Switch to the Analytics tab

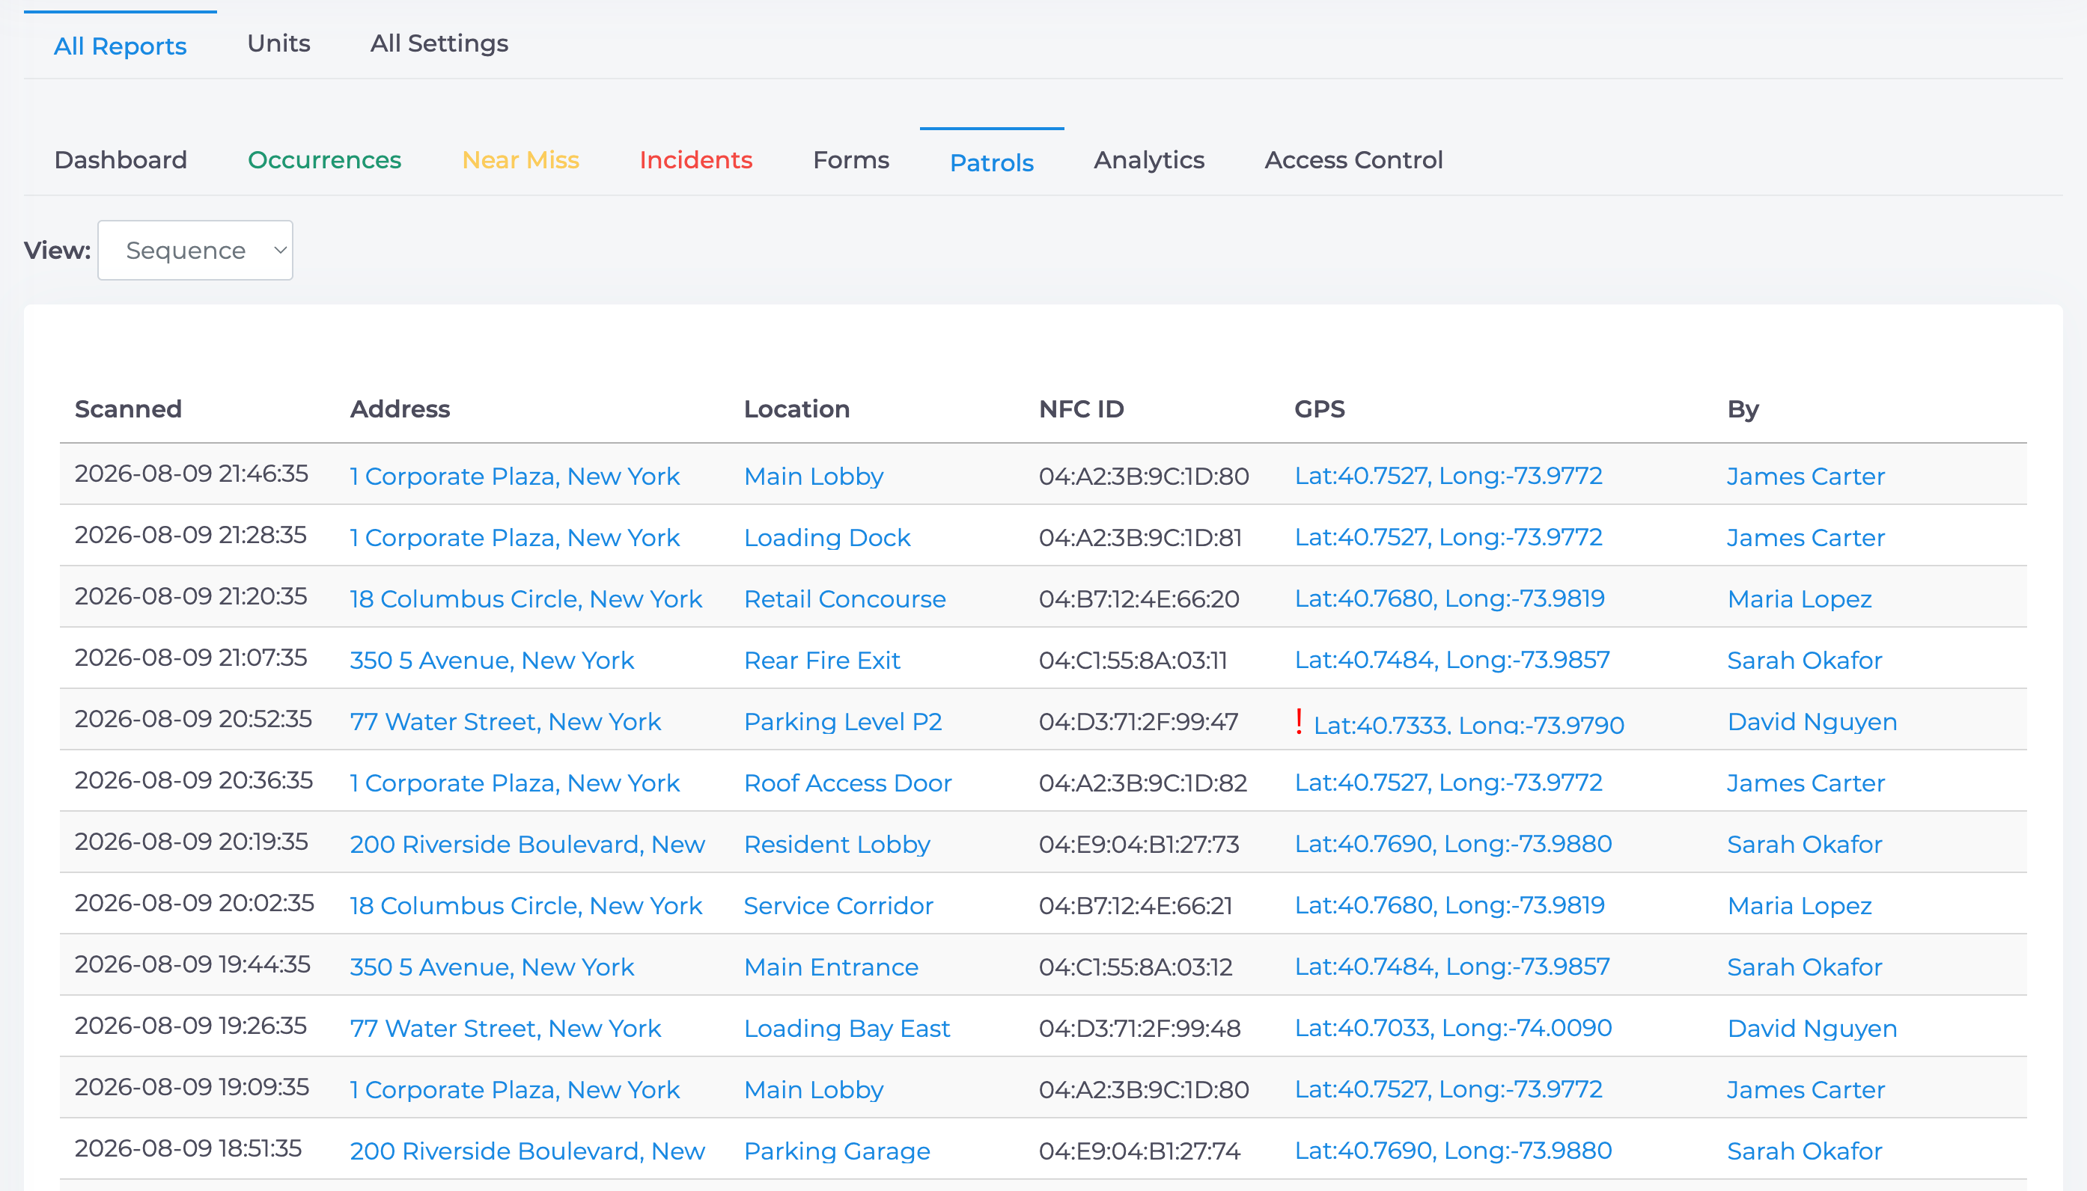point(1149,159)
